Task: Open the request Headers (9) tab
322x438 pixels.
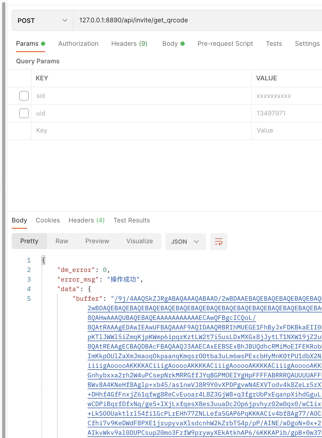Action: pos(129,44)
